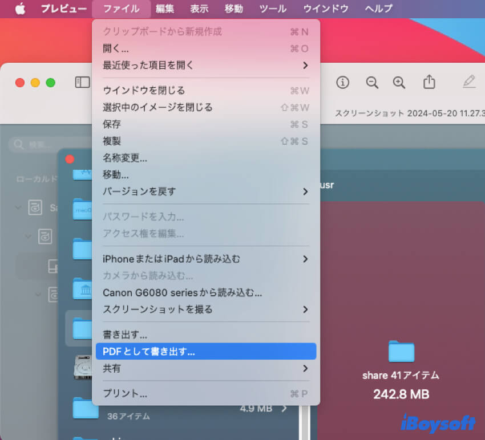
Task: Click the share folder icon
Action: pyautogui.click(x=401, y=351)
